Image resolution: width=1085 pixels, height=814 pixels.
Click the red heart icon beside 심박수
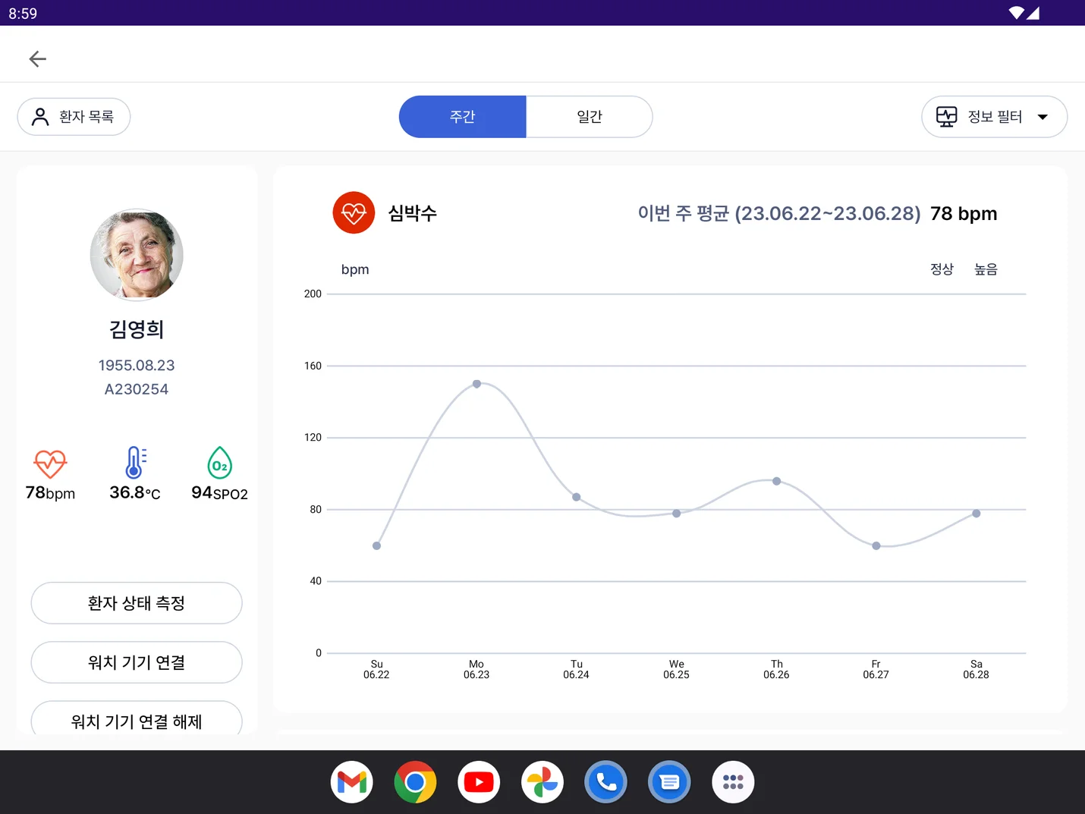pos(354,212)
